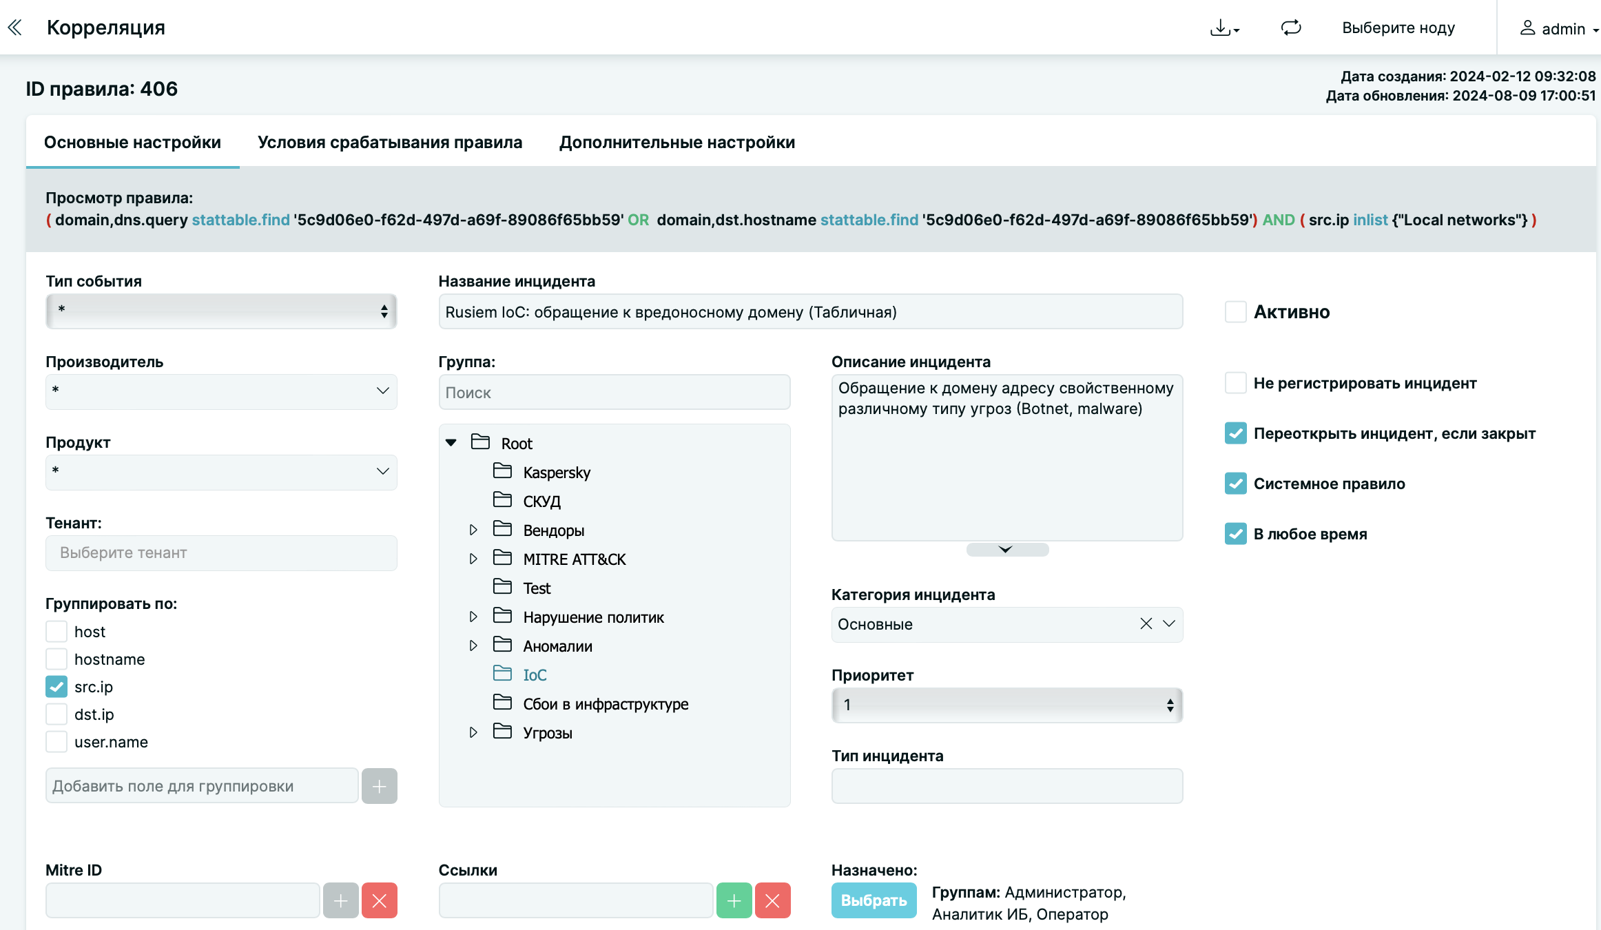The height and width of the screenshot is (930, 1601).
Task: Expand the MITRE ATT&CK folder
Action: [473, 559]
